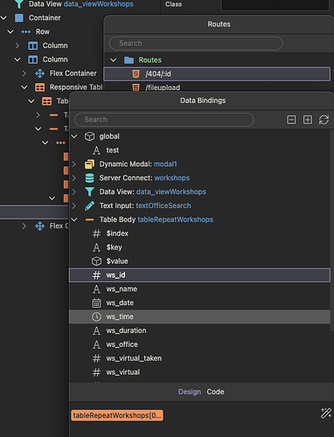
Task: Collapse the Row node
Action: coord(10,31)
